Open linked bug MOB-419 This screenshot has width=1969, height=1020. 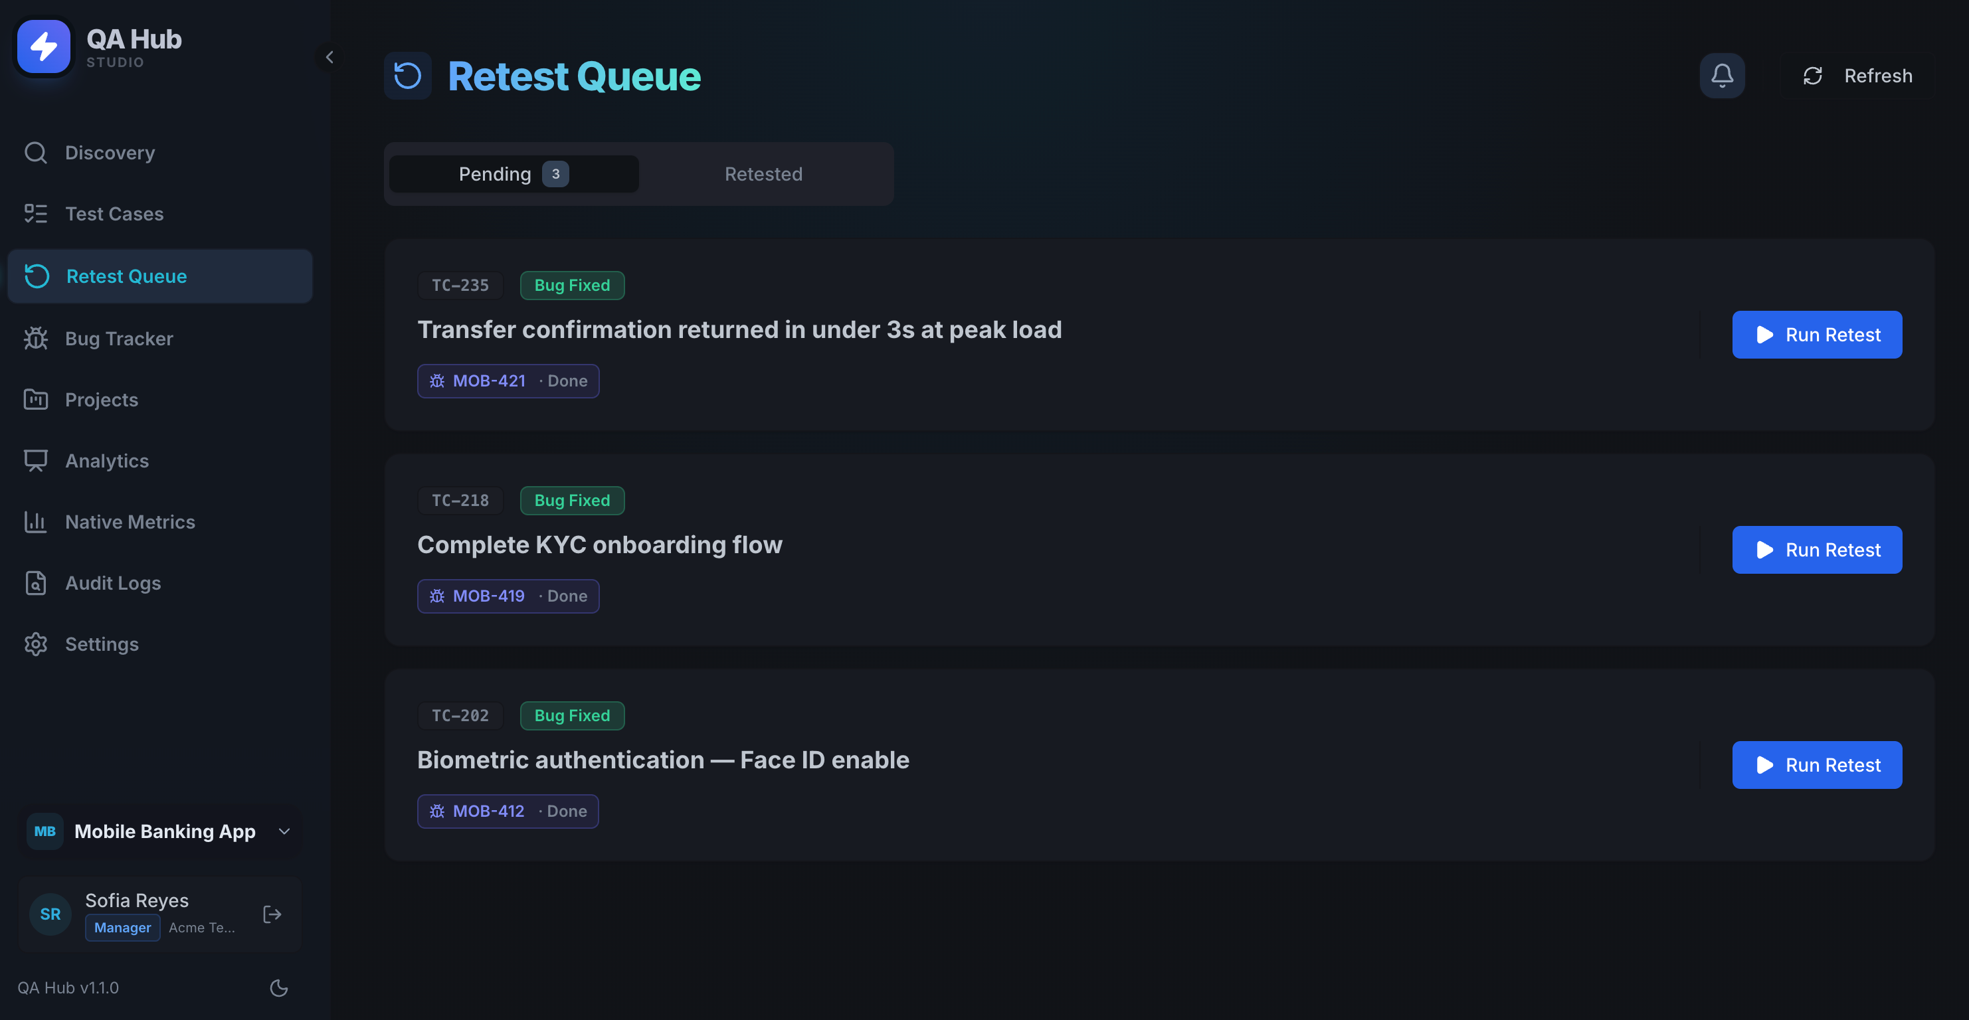coord(508,596)
